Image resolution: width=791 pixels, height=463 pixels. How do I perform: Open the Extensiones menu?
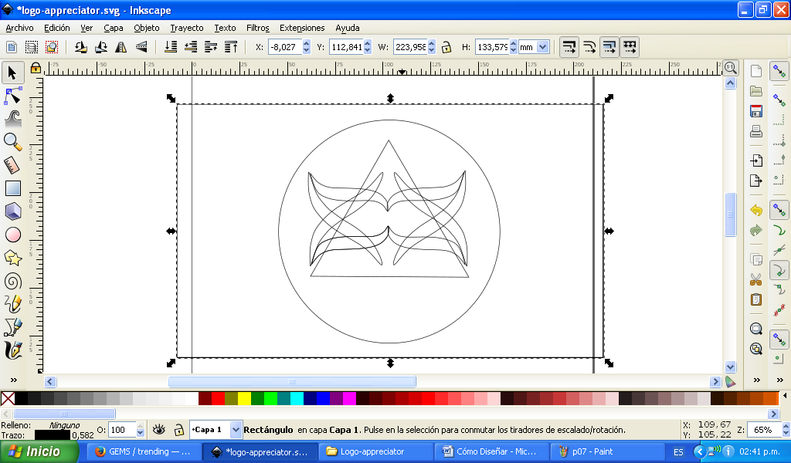tap(302, 29)
